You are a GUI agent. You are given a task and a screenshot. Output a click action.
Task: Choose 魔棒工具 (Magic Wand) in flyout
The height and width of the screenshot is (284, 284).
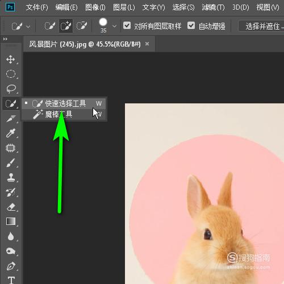[x=64, y=114]
